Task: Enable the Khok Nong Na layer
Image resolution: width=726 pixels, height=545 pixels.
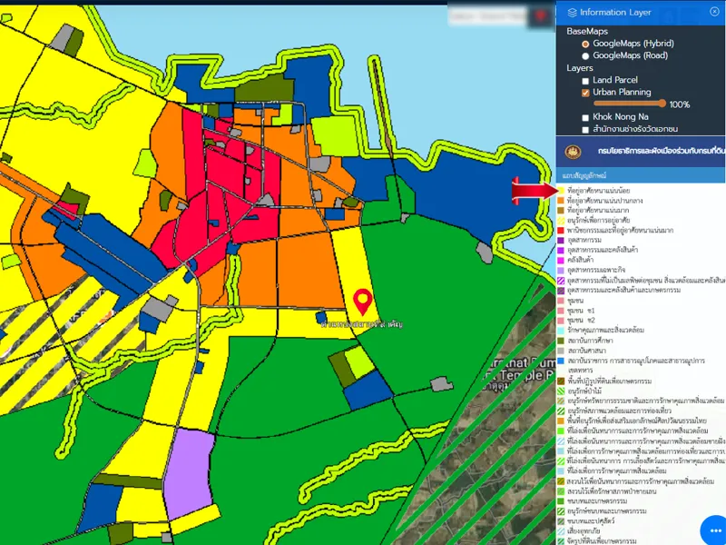Action: (585, 117)
